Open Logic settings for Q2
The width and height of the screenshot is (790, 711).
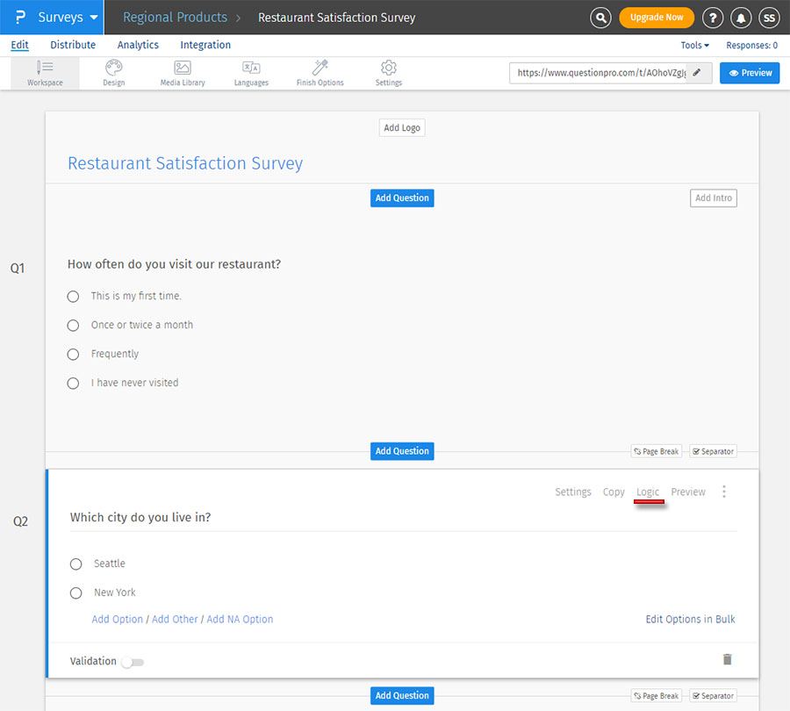pos(648,492)
